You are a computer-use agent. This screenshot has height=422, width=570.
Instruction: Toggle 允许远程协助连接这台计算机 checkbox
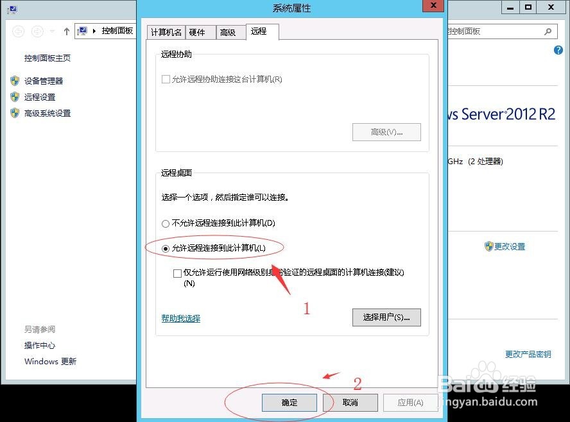[x=166, y=79]
